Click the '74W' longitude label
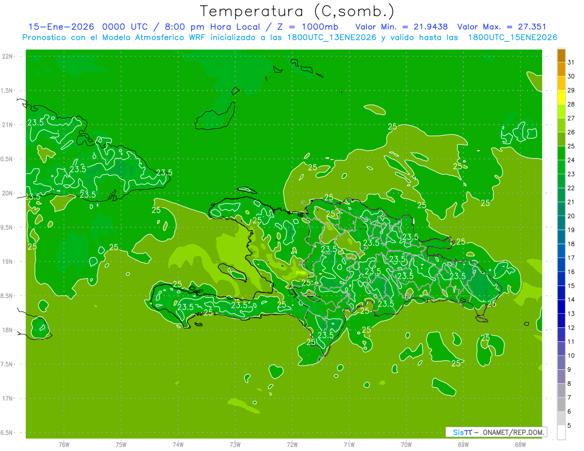The width and height of the screenshot is (584, 451). pos(178,445)
